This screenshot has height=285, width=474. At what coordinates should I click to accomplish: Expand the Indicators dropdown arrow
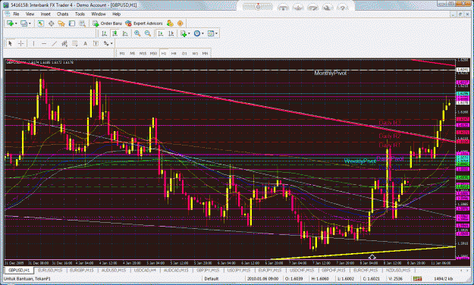[x=189, y=33]
